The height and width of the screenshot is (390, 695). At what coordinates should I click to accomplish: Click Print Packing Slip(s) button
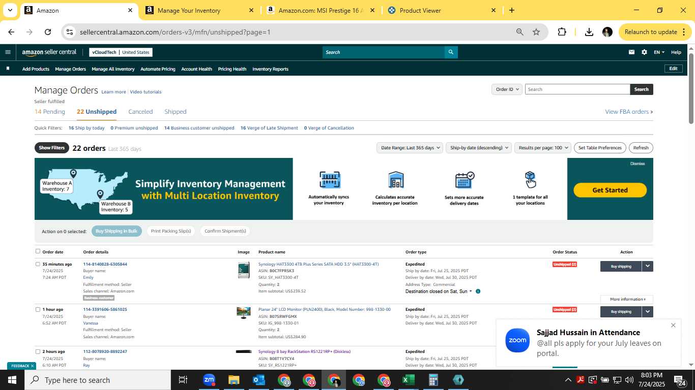pos(171,231)
